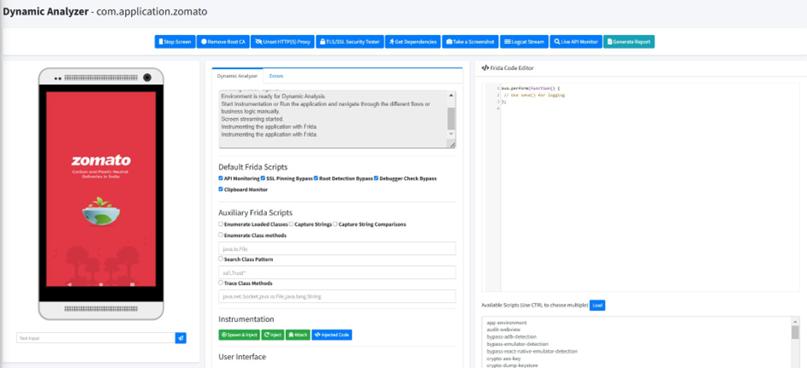This screenshot has height=368, width=807.
Task: Enable Capture String Comparisons
Action: point(335,224)
